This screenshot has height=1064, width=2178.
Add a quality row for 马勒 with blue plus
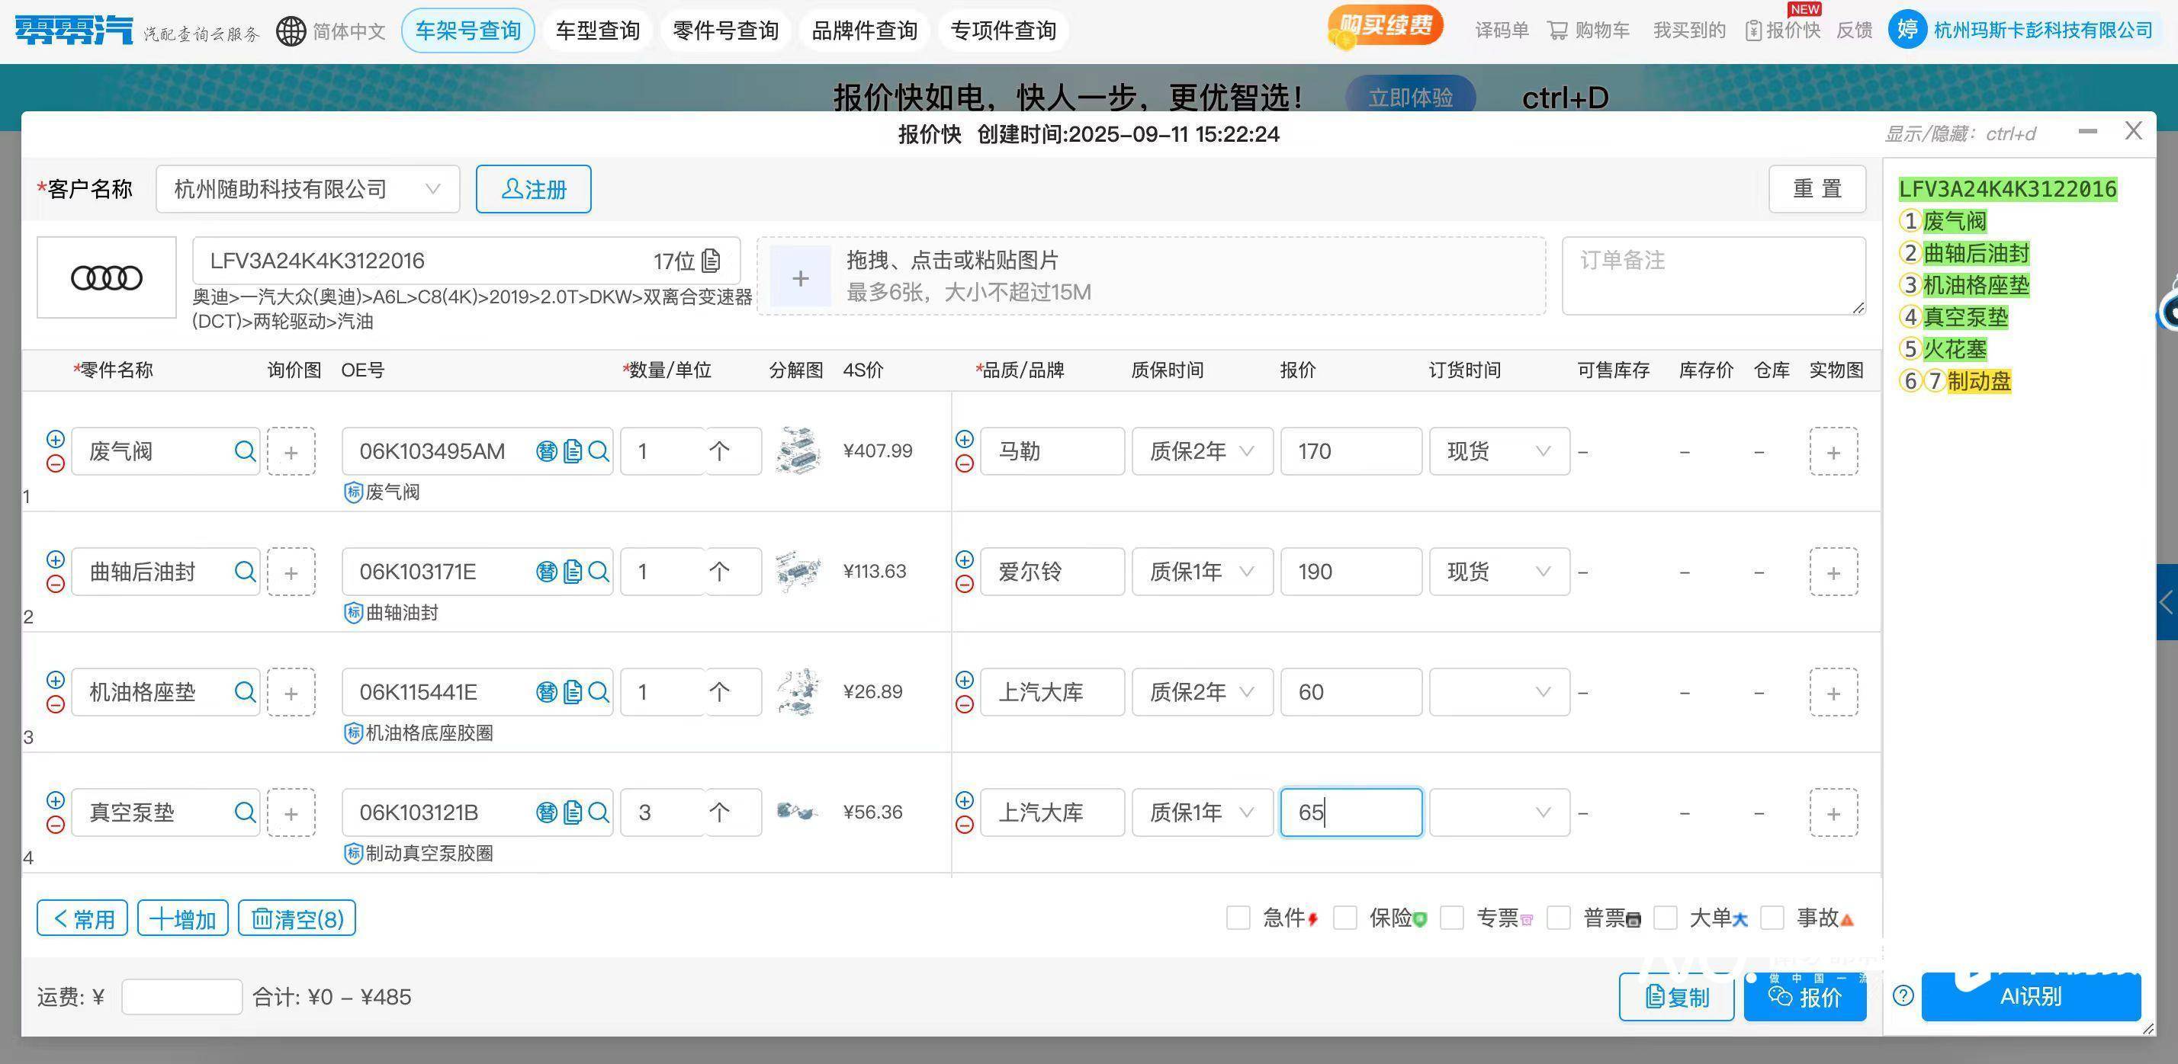964,440
